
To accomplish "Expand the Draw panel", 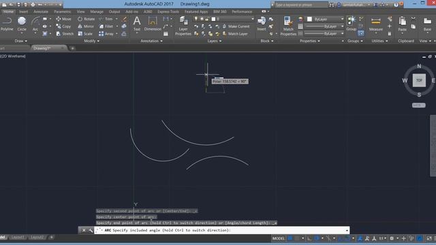I will (x=21, y=41).
